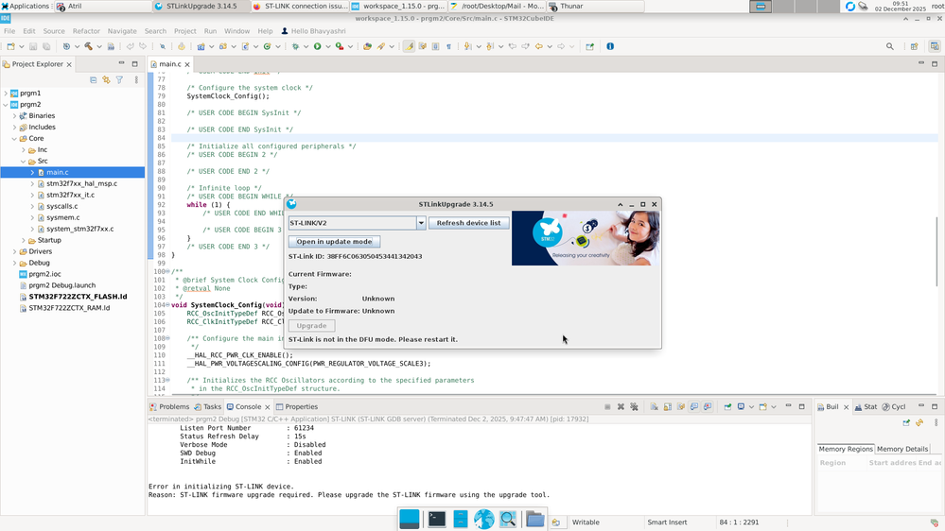Viewport: 945px width, 531px height.
Task: Click the Build hammer icon in toolbar
Action: (87, 46)
